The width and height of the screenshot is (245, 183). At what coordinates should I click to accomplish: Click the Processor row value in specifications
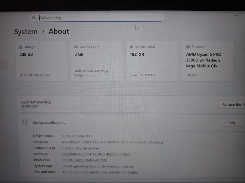point(112,142)
